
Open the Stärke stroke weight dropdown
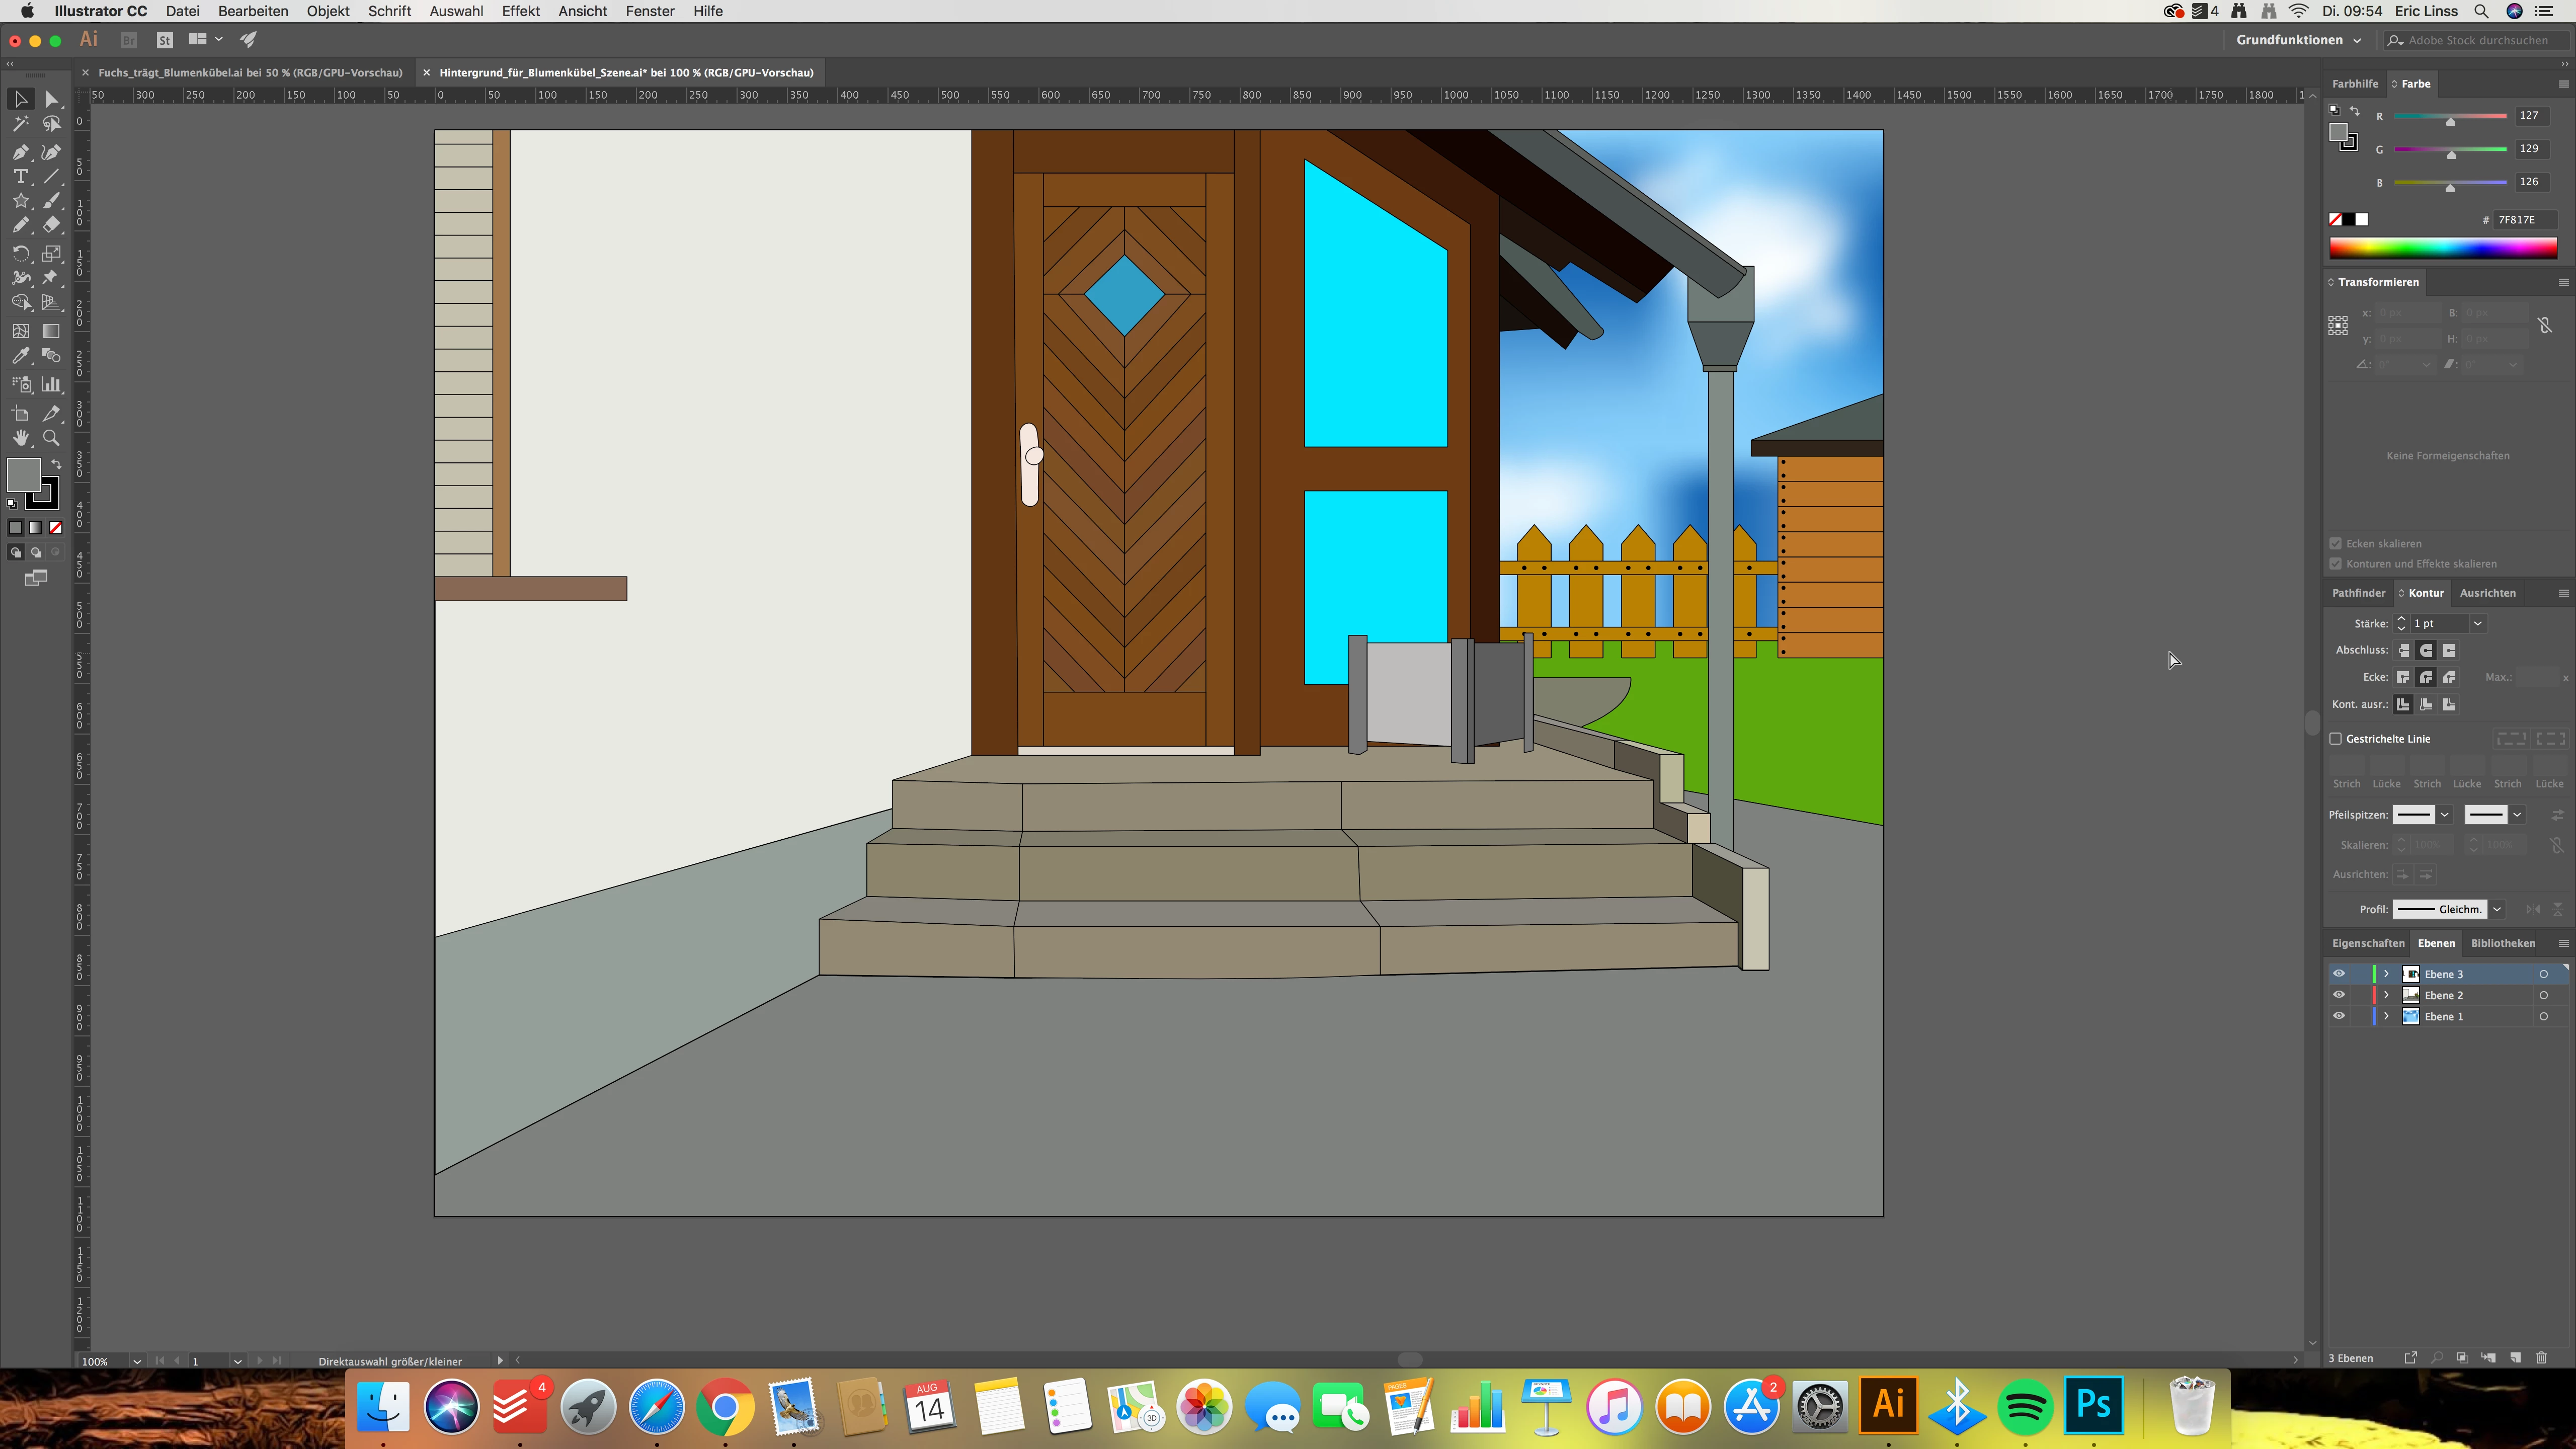click(2478, 623)
